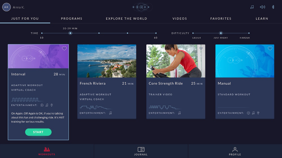Image resolution: width=282 pixels, height=158 pixels.
Task: Open the Journal book icon
Action: (x=141, y=149)
